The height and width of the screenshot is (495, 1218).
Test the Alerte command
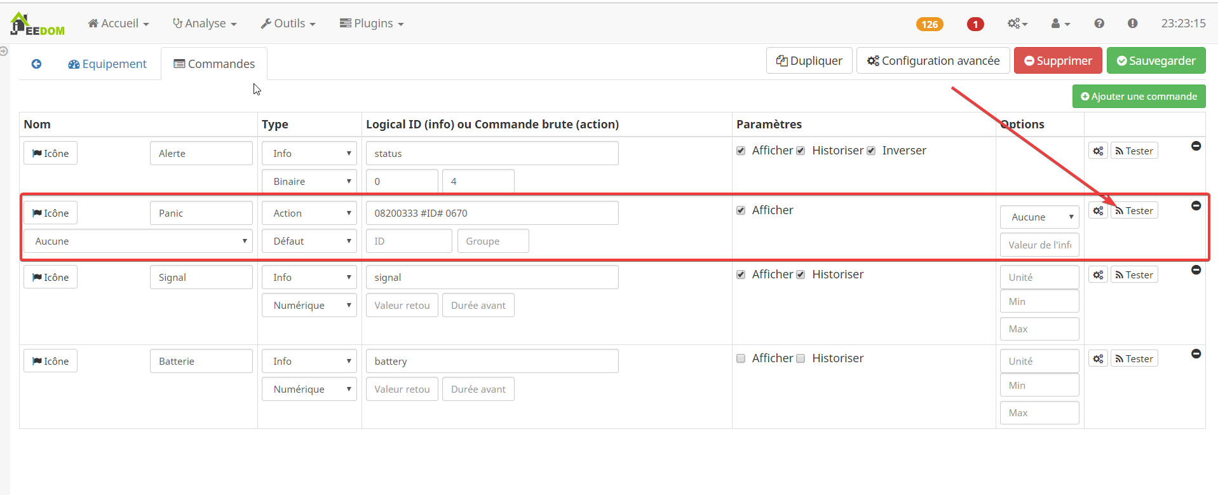click(x=1134, y=151)
